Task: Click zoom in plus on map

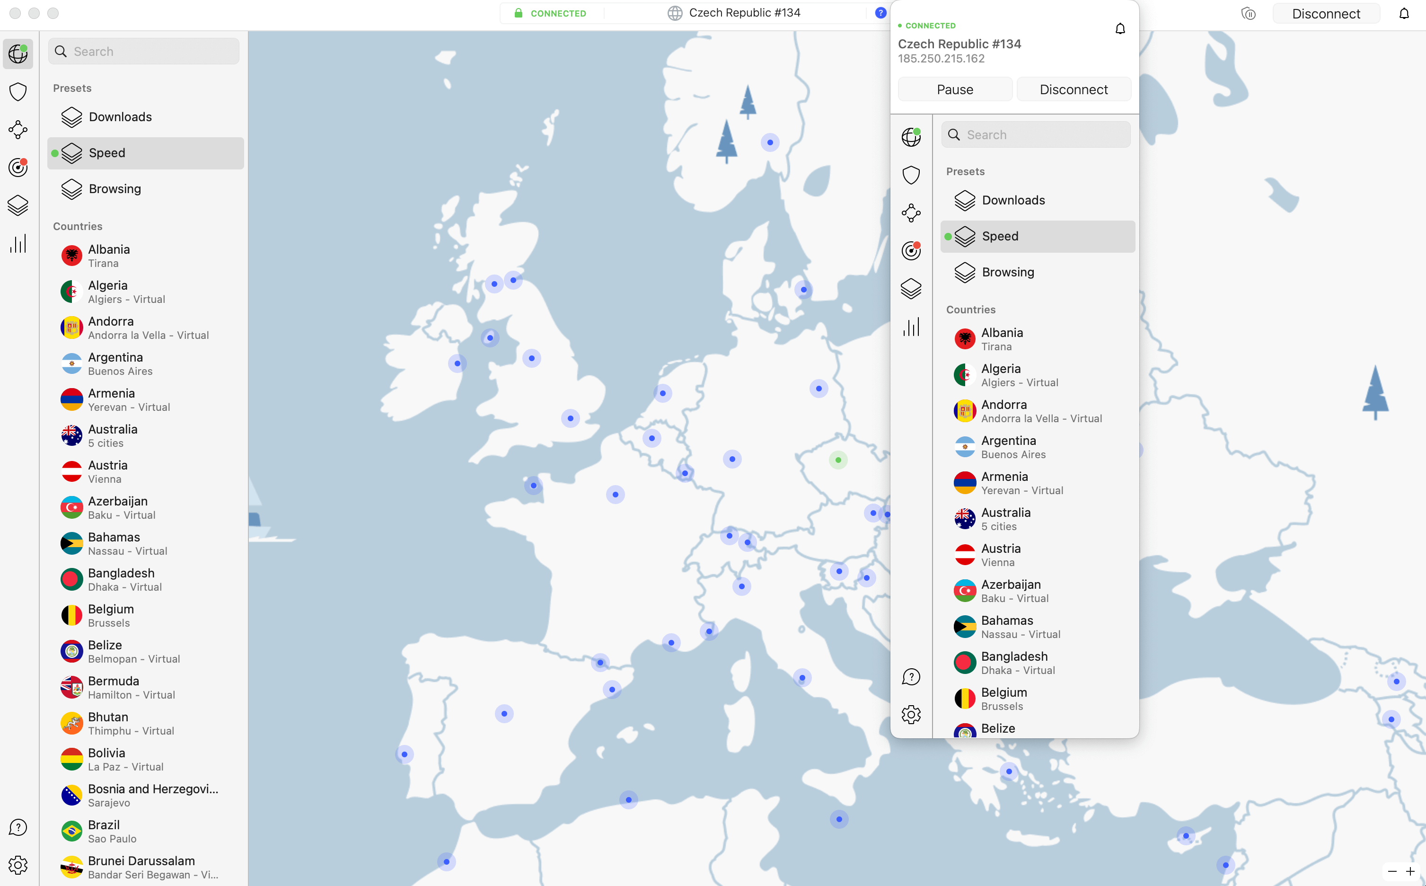Action: [x=1410, y=871]
